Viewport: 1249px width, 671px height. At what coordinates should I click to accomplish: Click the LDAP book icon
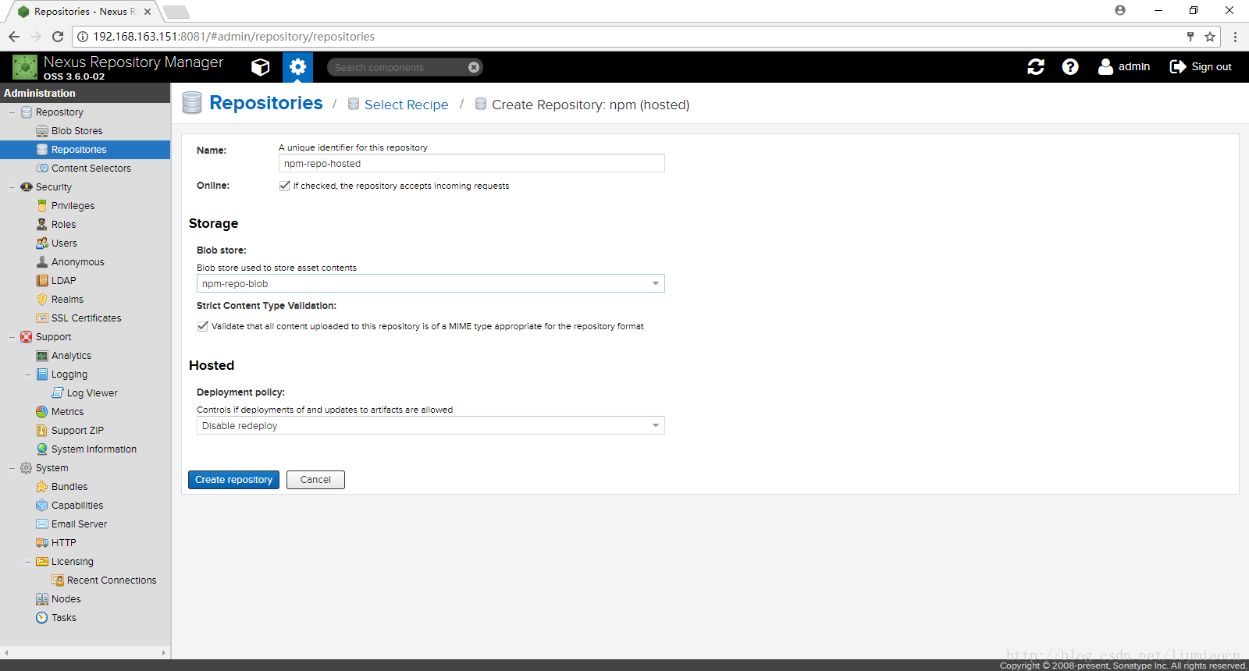point(42,281)
